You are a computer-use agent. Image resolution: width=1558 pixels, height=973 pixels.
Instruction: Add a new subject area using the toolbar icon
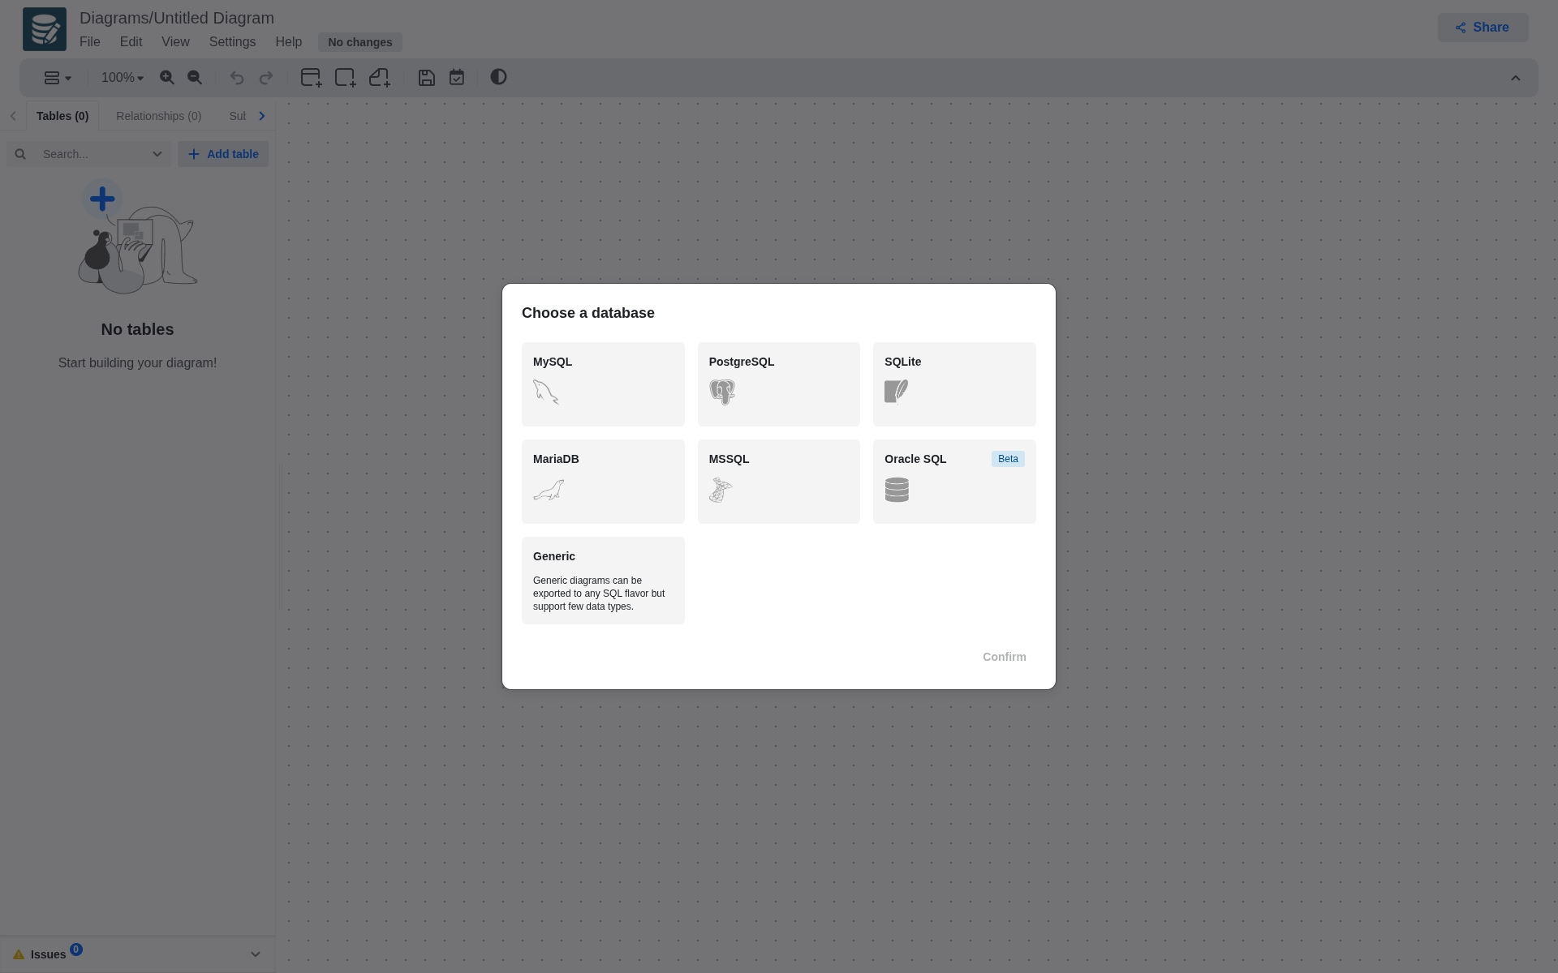[x=345, y=77]
